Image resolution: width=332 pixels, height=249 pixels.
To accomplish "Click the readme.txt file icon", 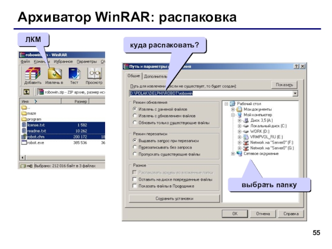I will 24,131.
